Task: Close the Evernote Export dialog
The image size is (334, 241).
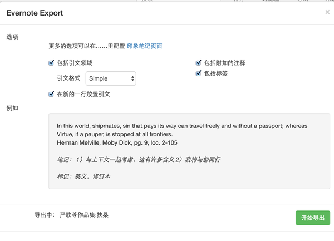Action: pos(327,12)
